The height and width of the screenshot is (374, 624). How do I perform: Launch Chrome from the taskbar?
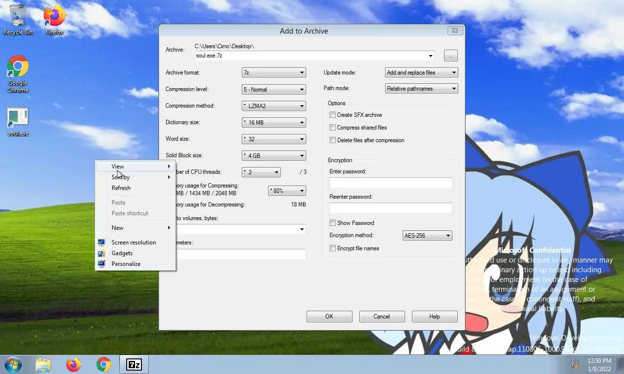pyautogui.click(x=103, y=364)
